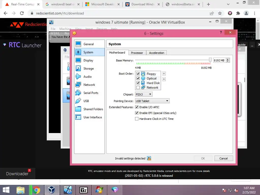The height and width of the screenshot is (195, 260).
Task: Open Chrome tab search chevron
Action: tap(228, 4)
